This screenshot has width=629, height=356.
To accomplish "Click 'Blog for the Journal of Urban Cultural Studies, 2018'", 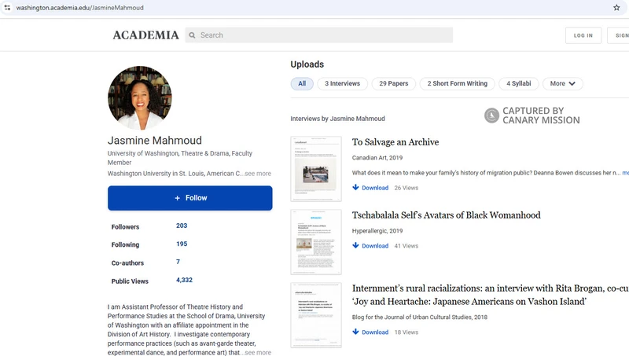I will (420, 317).
